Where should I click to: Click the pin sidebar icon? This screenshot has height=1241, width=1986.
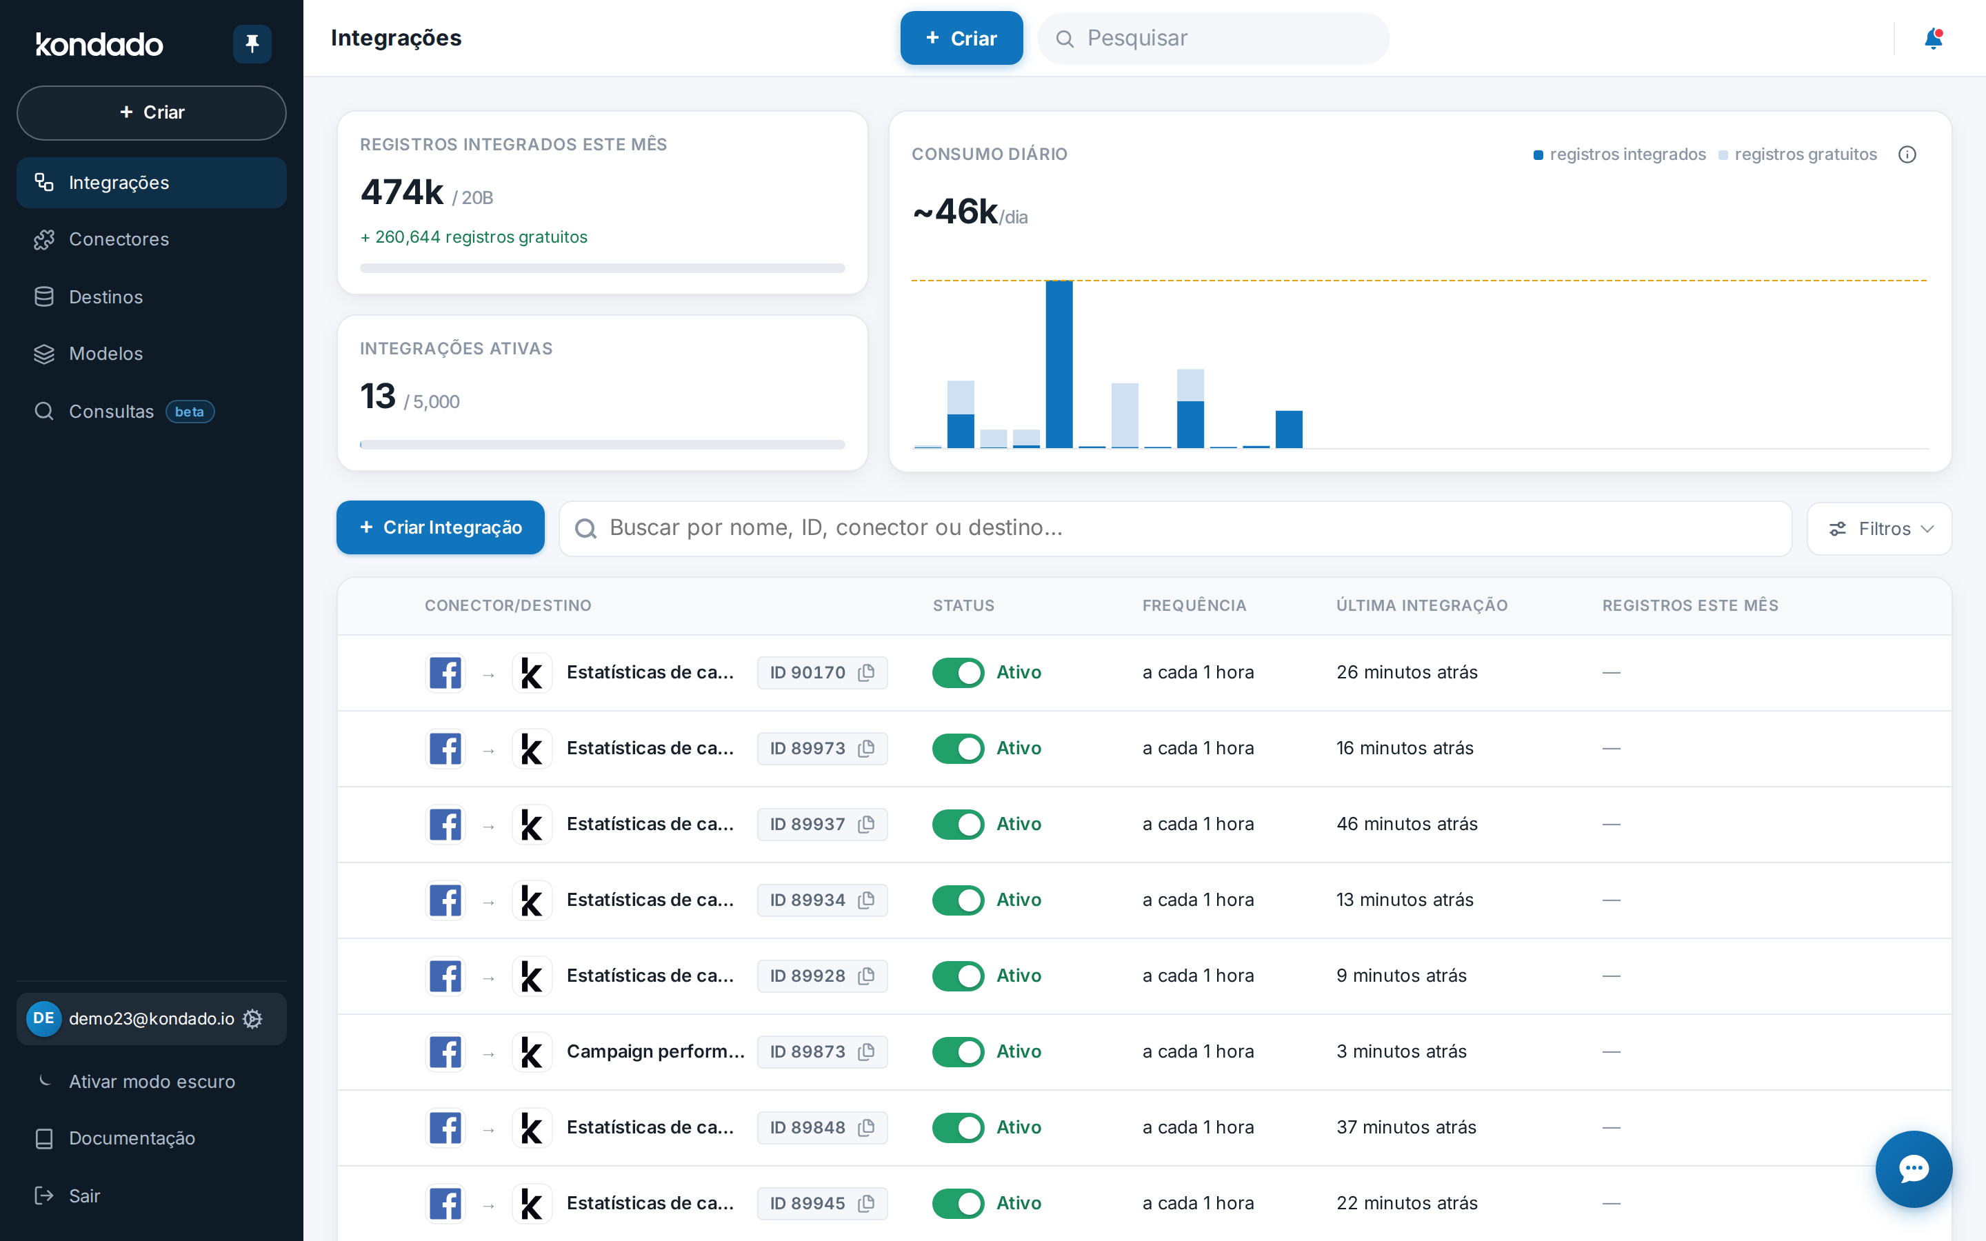(x=252, y=43)
